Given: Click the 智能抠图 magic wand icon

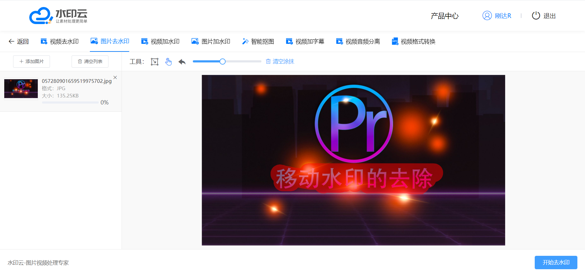Looking at the screenshot, I should point(245,41).
